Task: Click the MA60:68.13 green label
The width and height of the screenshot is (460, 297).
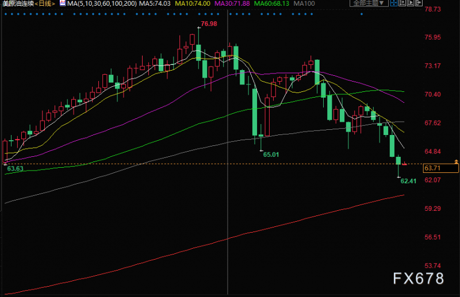Action: click(271, 3)
